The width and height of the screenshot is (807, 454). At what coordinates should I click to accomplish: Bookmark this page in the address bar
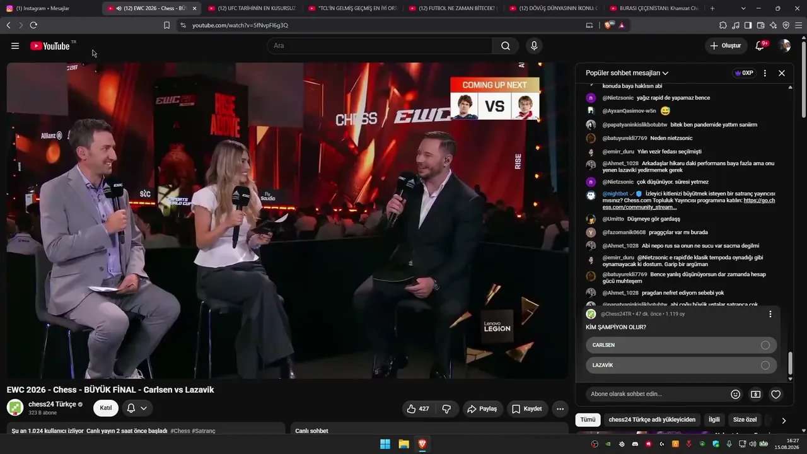click(x=166, y=25)
